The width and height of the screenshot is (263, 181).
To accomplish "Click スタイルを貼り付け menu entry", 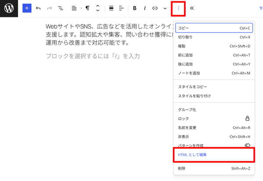I will tap(214, 96).
